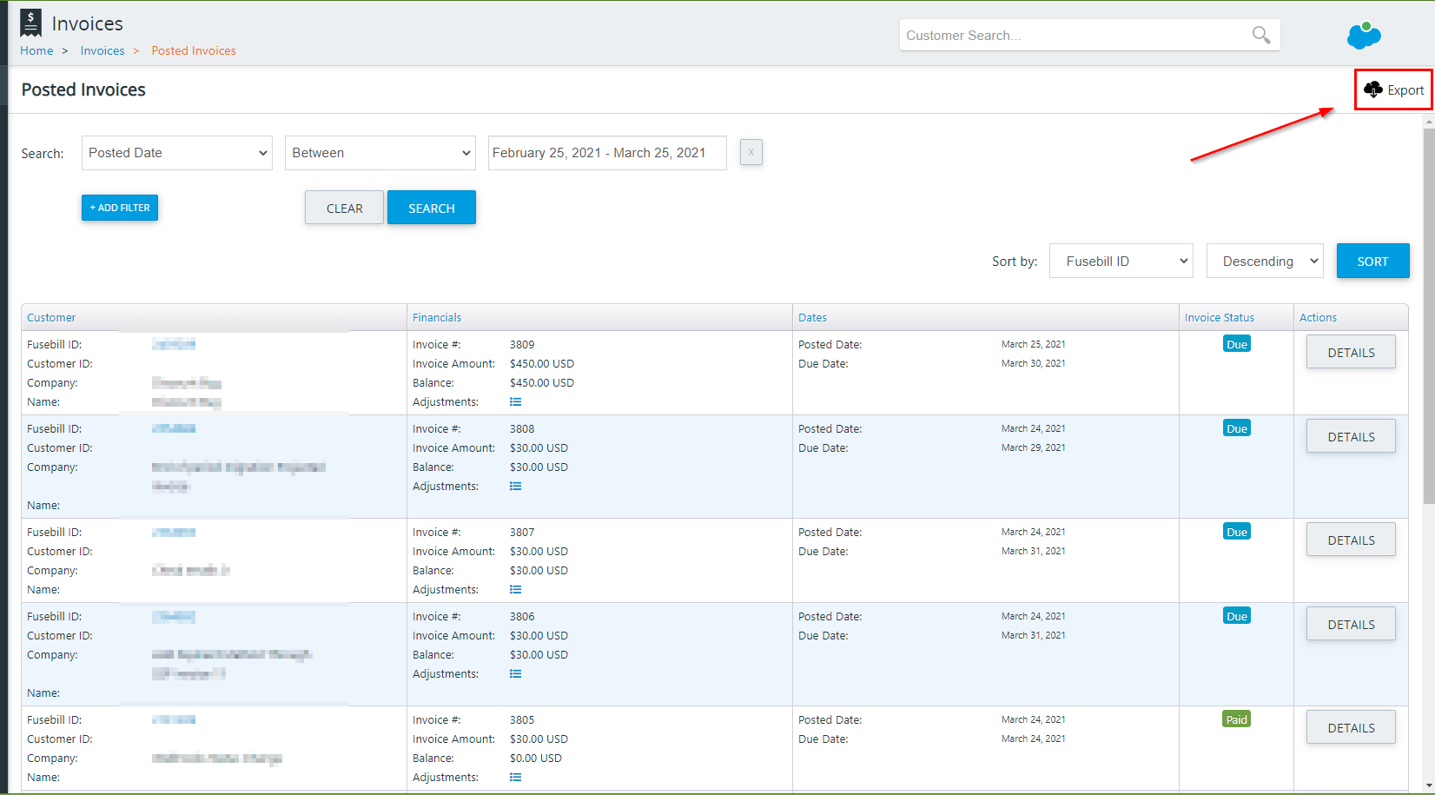
Task: Open blurred Fusebill ID link for invoice 3809
Action: pos(174,345)
